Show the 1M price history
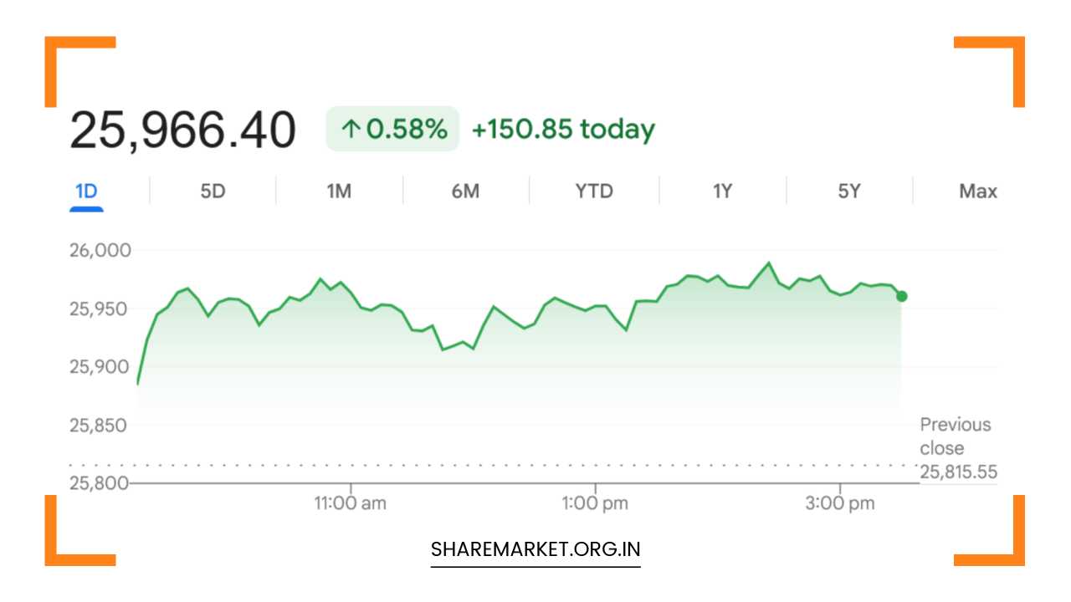 (339, 191)
